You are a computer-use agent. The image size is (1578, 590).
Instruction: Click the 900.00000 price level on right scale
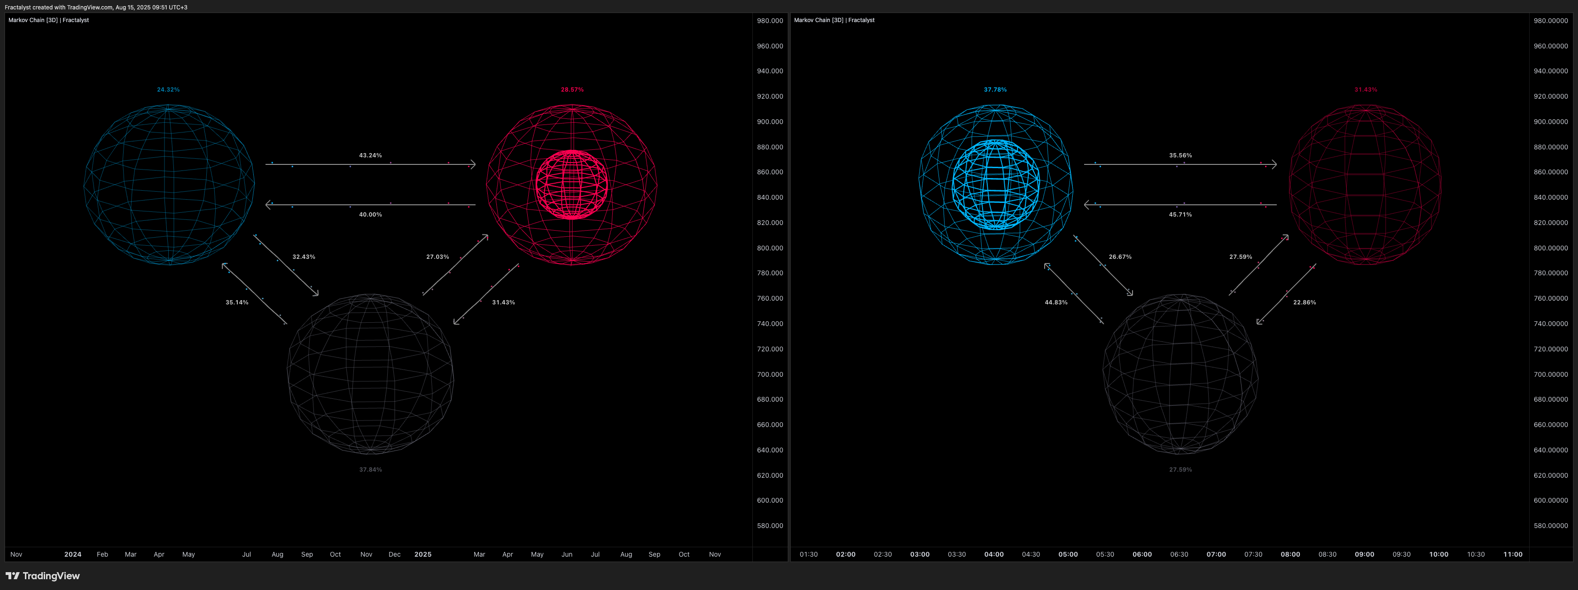point(1551,122)
